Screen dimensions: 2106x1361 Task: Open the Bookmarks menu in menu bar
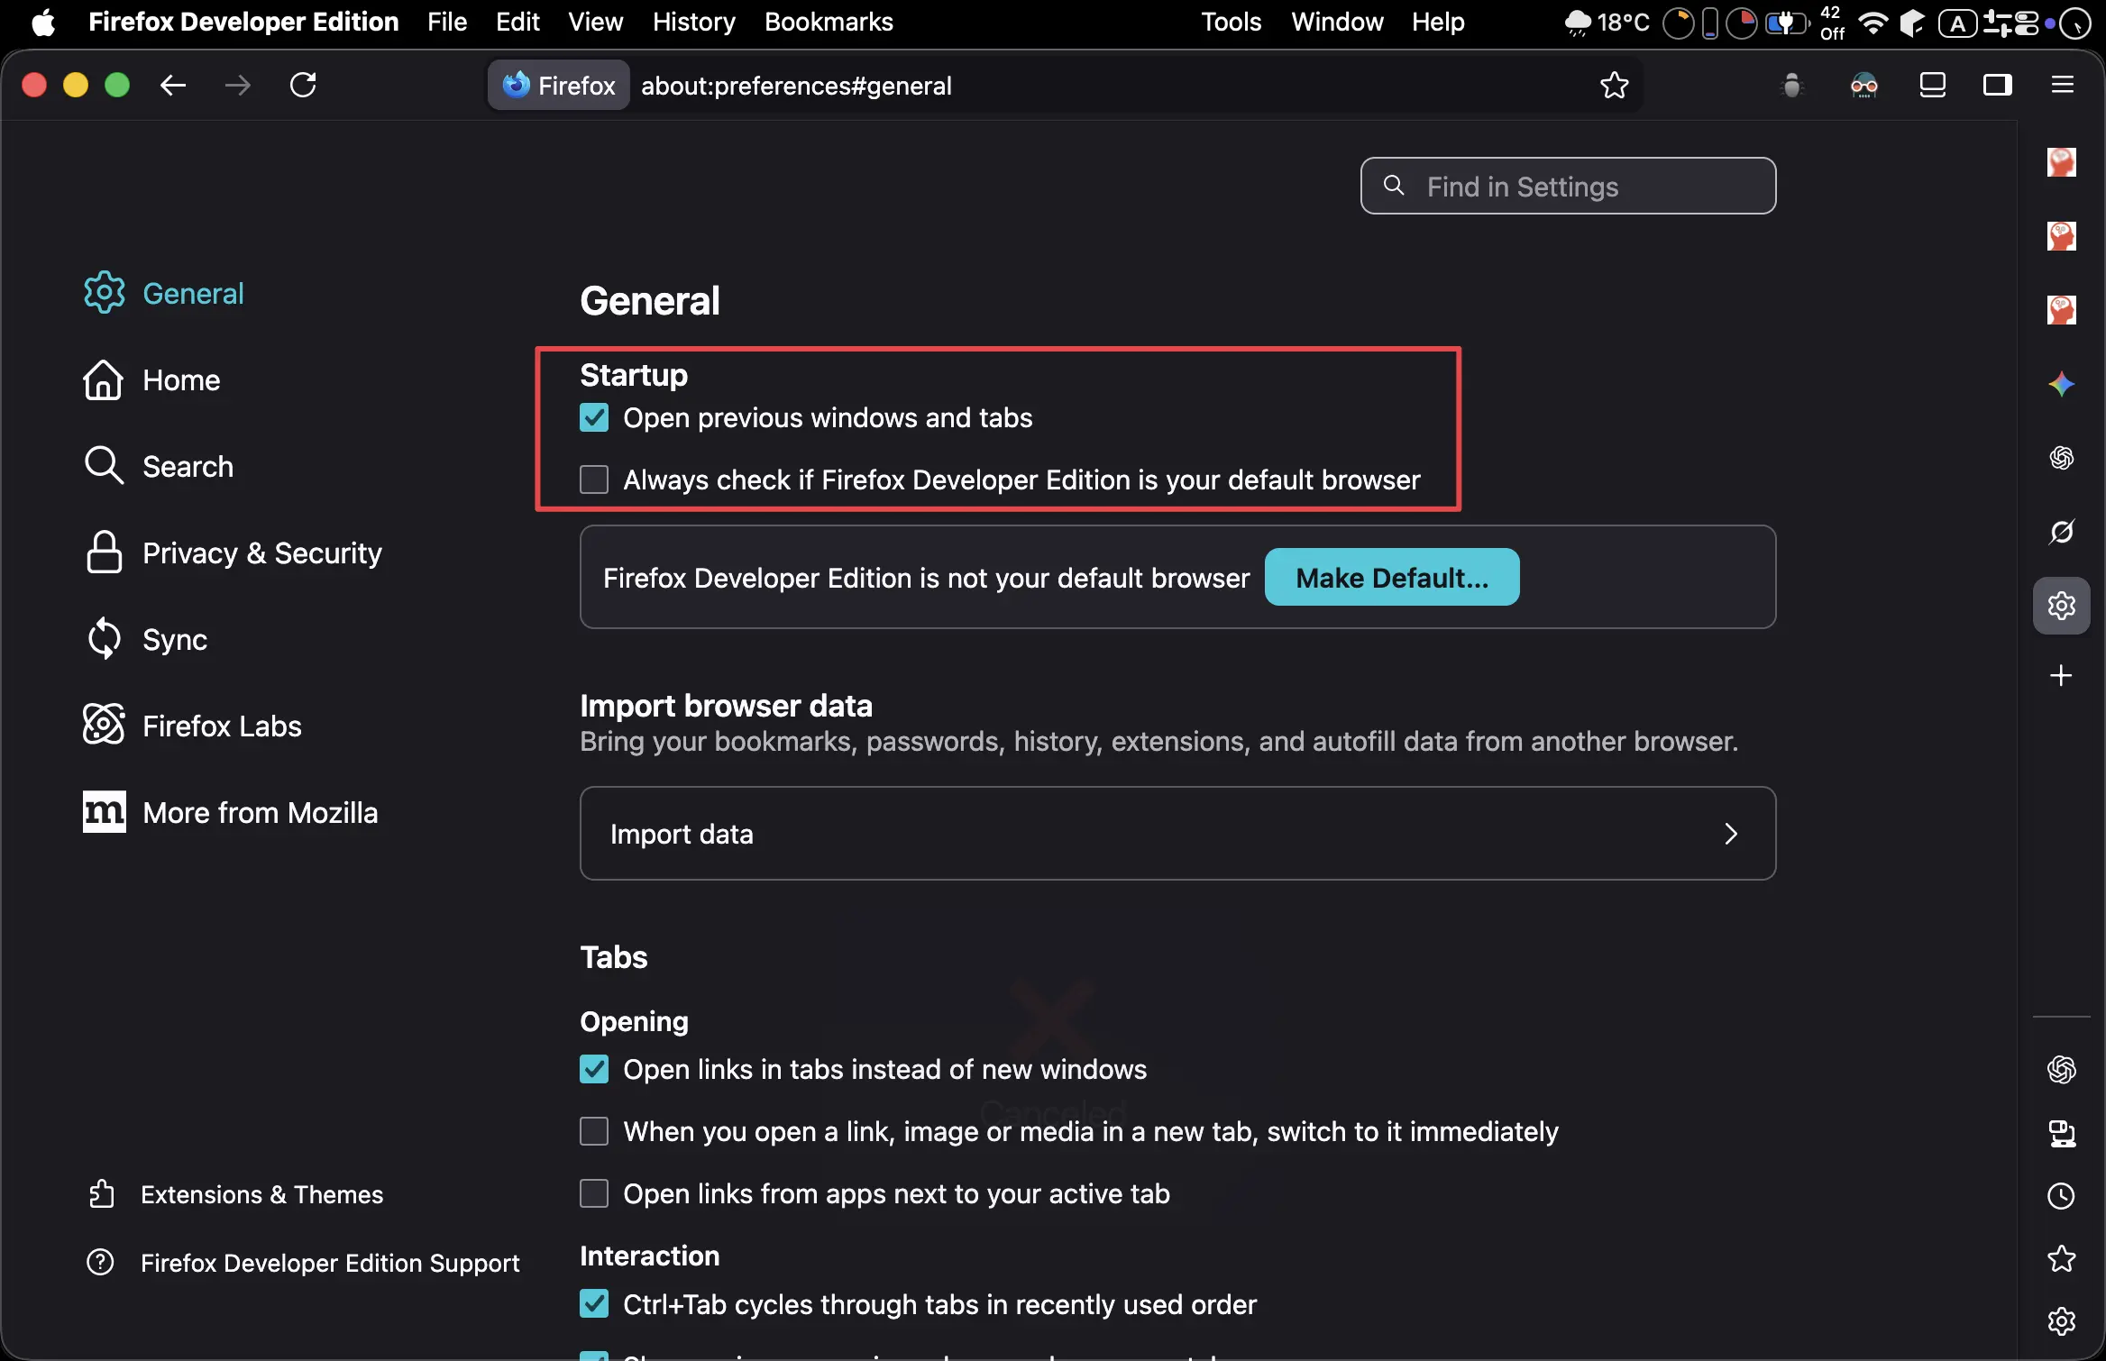click(828, 22)
